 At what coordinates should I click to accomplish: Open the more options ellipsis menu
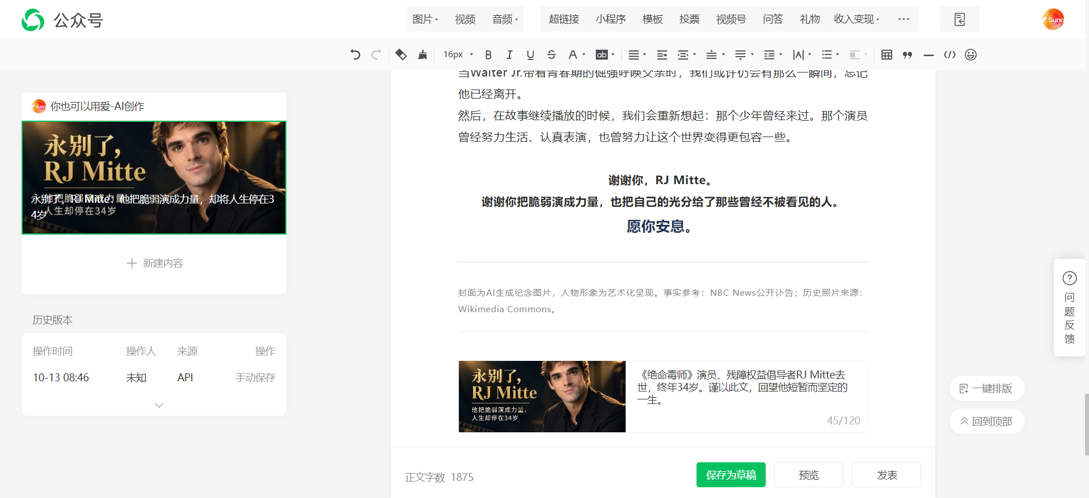click(x=904, y=19)
